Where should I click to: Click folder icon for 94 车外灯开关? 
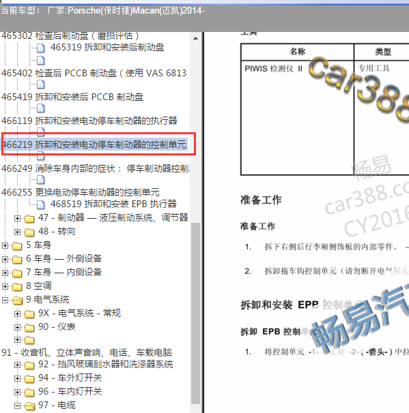(29, 379)
